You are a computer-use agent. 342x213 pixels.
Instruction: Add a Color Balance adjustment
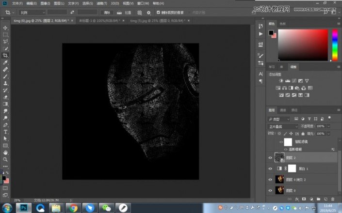[284, 88]
